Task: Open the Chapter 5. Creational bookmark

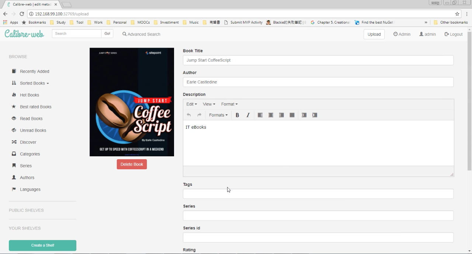Action: point(330,22)
